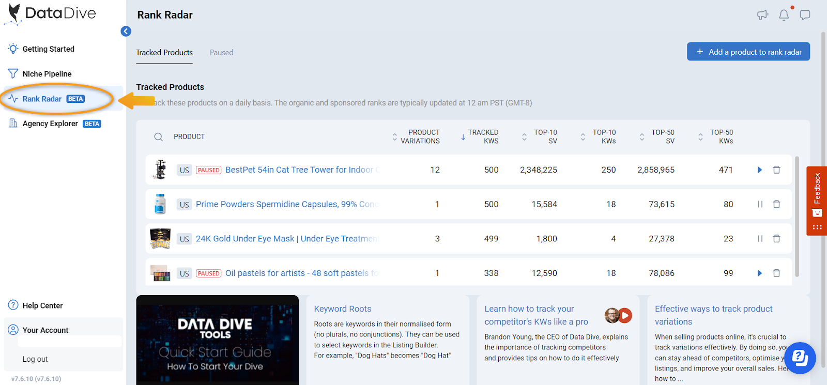Screen dimensions: 827x385
Task: Delete BestPet Cat Tree row
Action: pyautogui.click(x=776, y=170)
